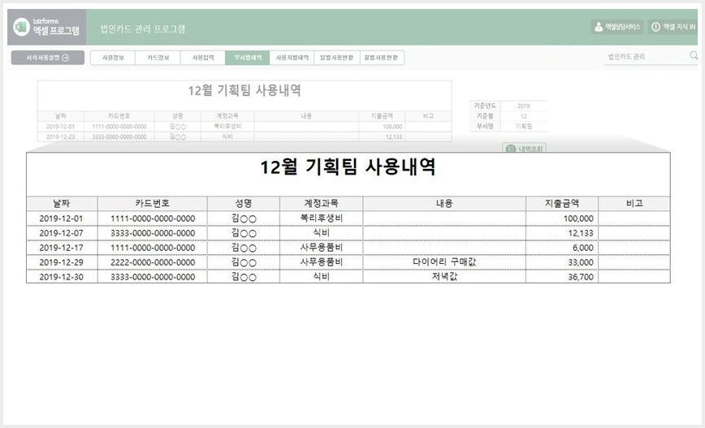Click the 내역조회 button
This screenshot has height=428, width=705.
tap(524, 149)
